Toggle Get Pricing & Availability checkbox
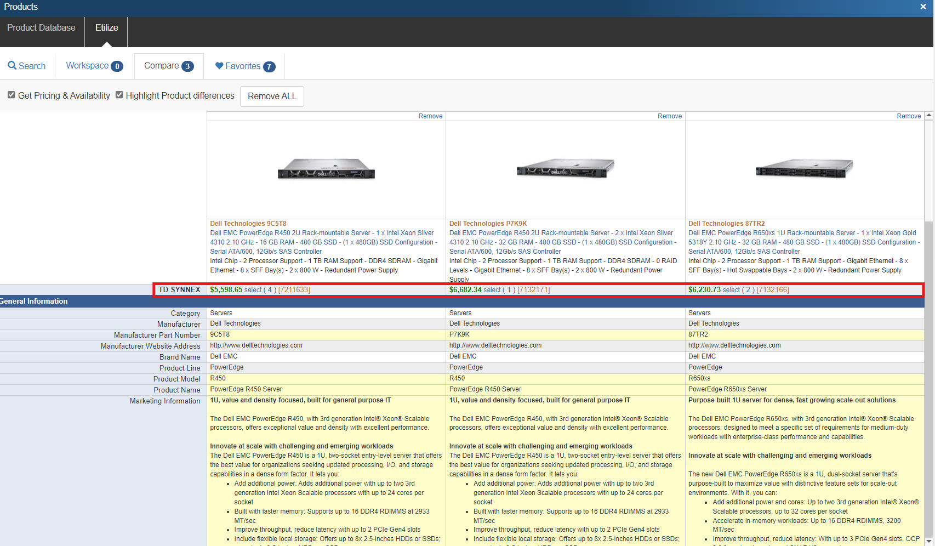The width and height of the screenshot is (935, 546). point(12,95)
